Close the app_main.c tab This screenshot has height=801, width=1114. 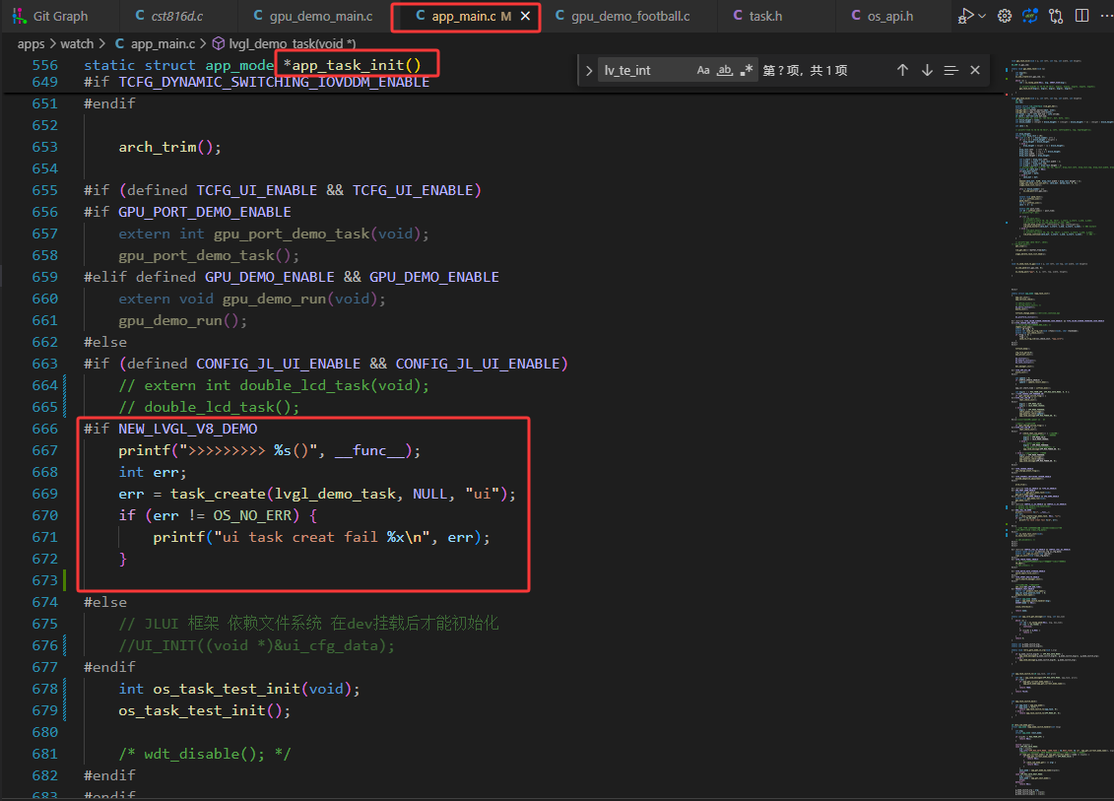point(525,16)
